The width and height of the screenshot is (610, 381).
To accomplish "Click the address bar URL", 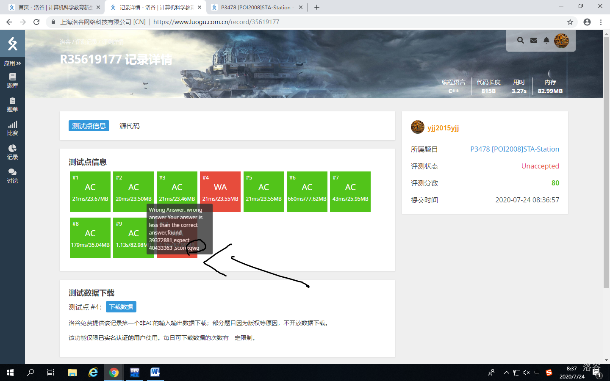I will [x=216, y=22].
